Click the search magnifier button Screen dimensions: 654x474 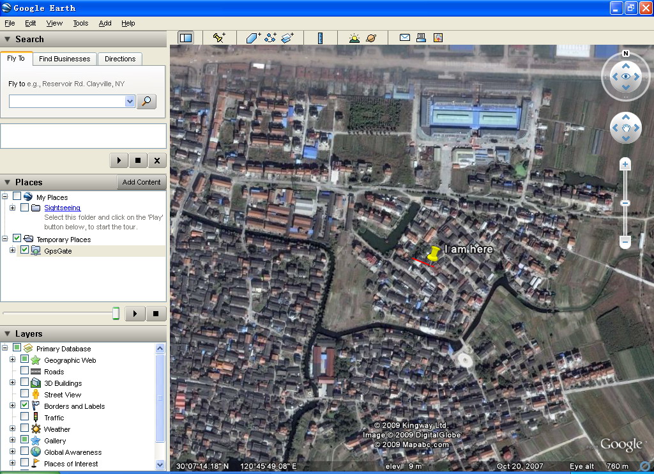[146, 102]
